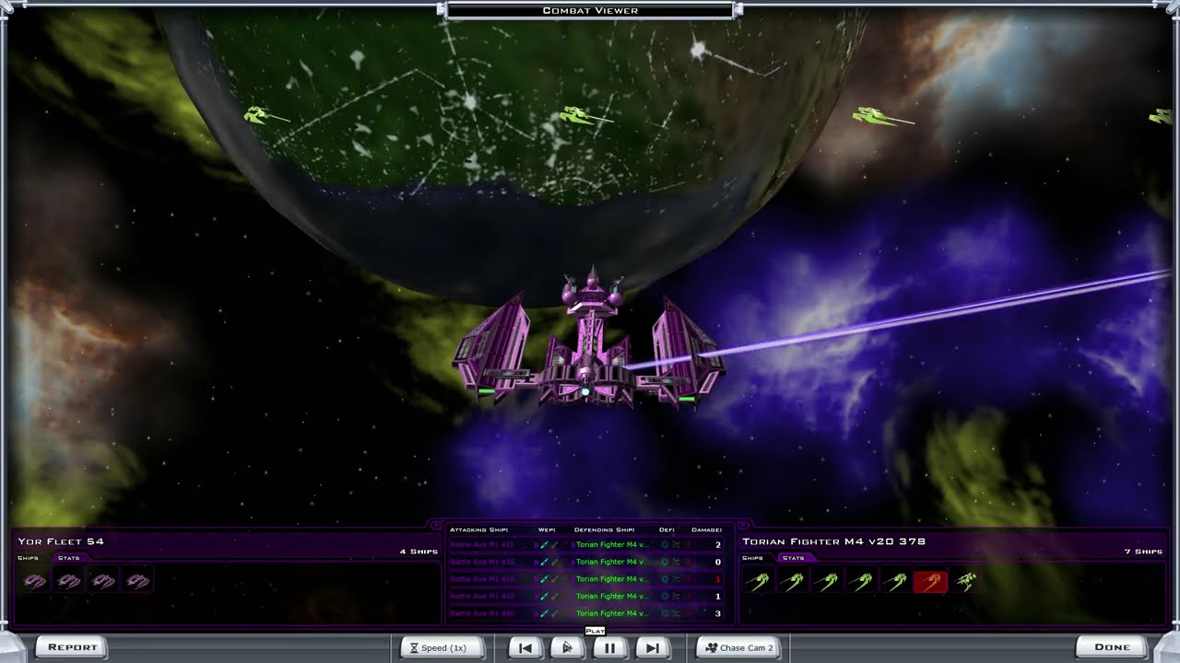Viewport: 1180px width, 663px height.
Task: Select the seventh Torian fleet ship icon
Action: click(x=965, y=581)
